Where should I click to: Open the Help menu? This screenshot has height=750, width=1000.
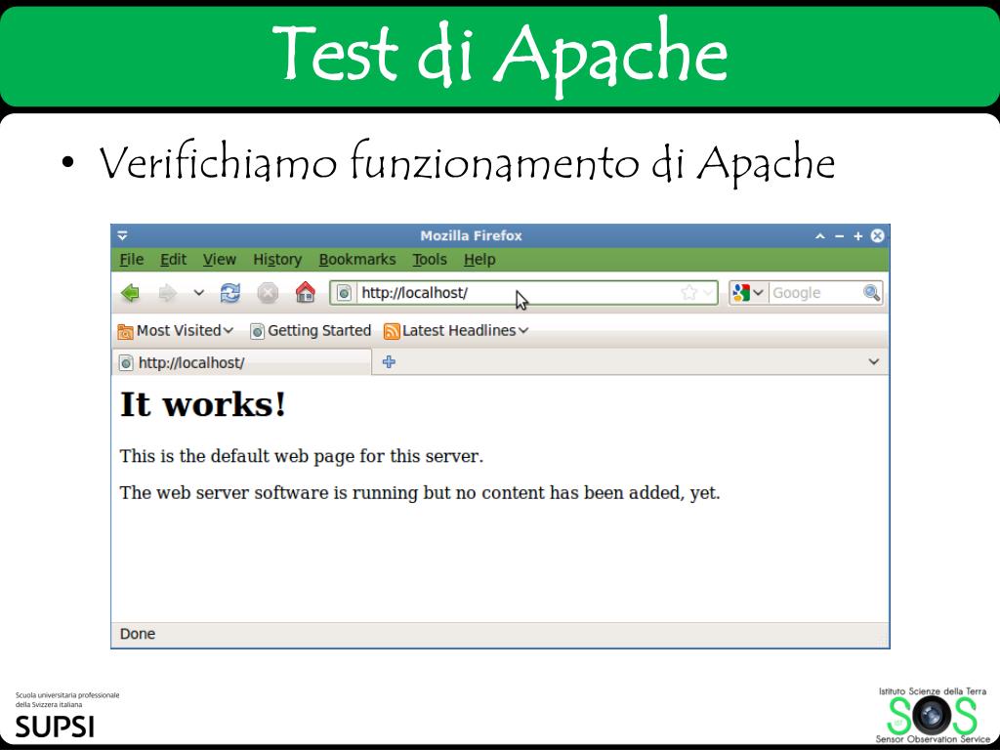[x=479, y=260]
